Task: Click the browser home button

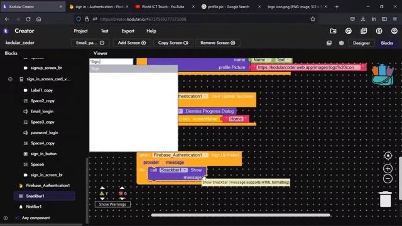Action: 39,19
